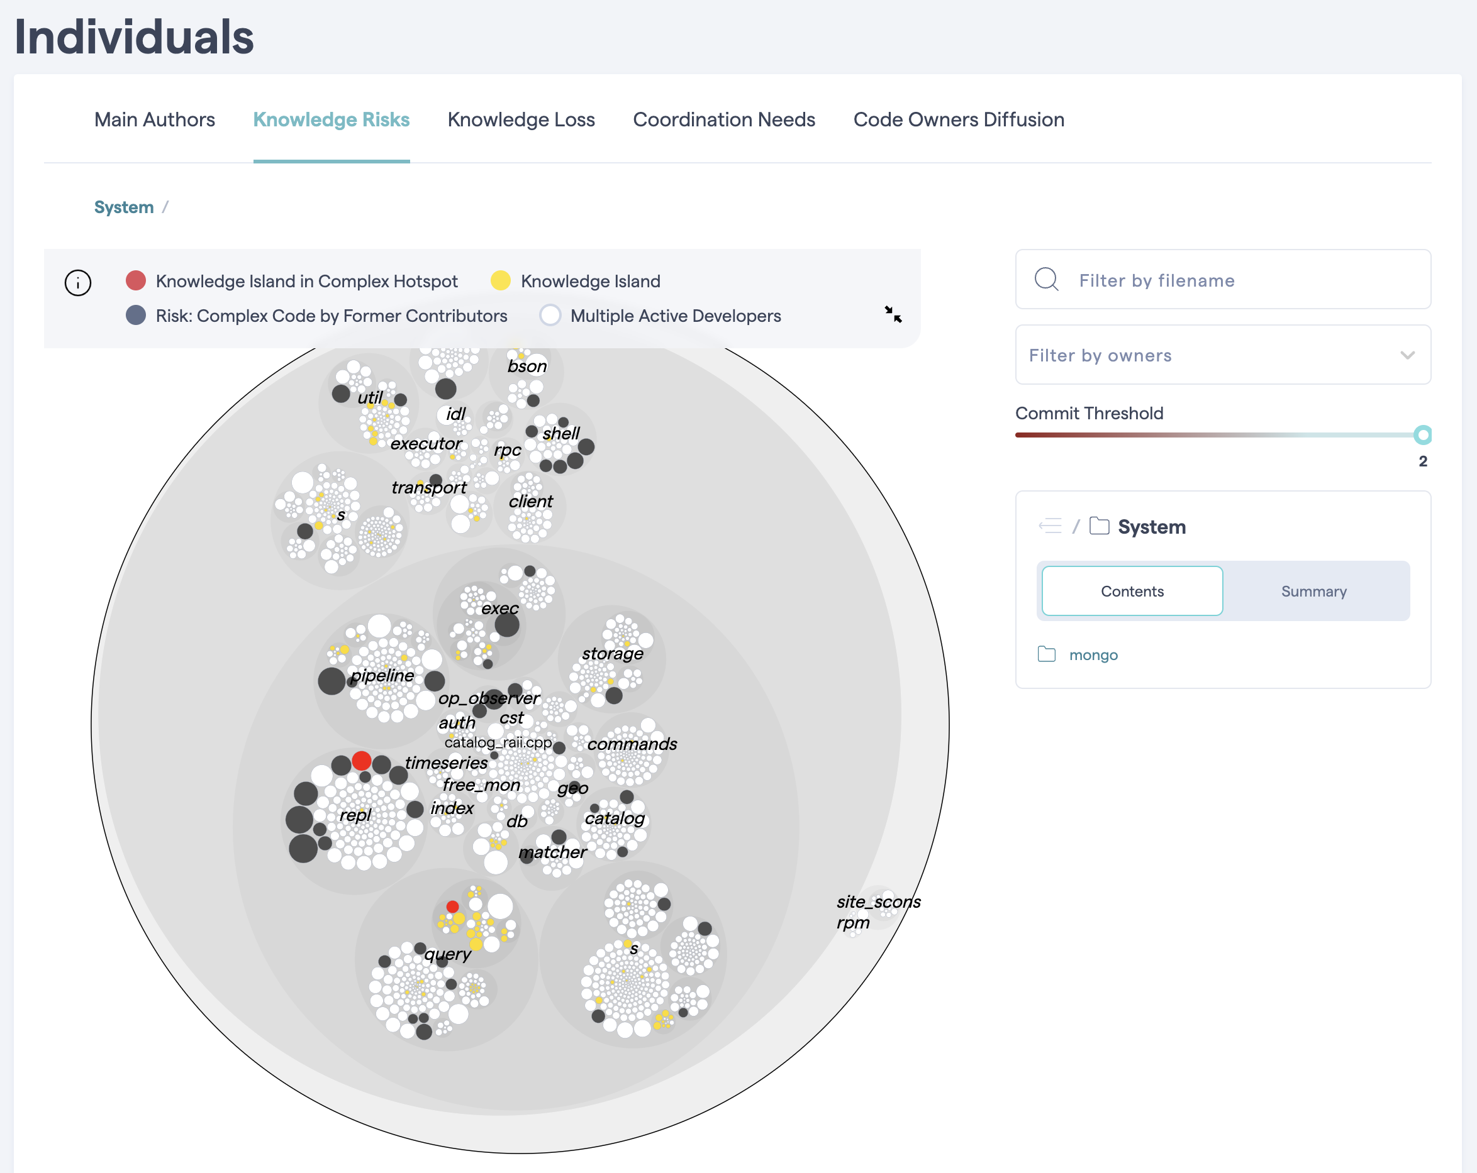
Task: Switch to the Knowledge Loss tab
Action: tap(521, 119)
